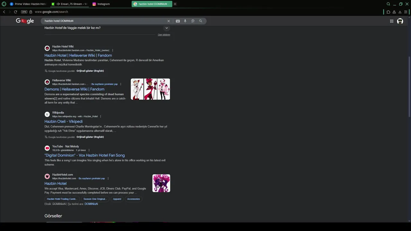Open the Google account avatar

point(400,21)
